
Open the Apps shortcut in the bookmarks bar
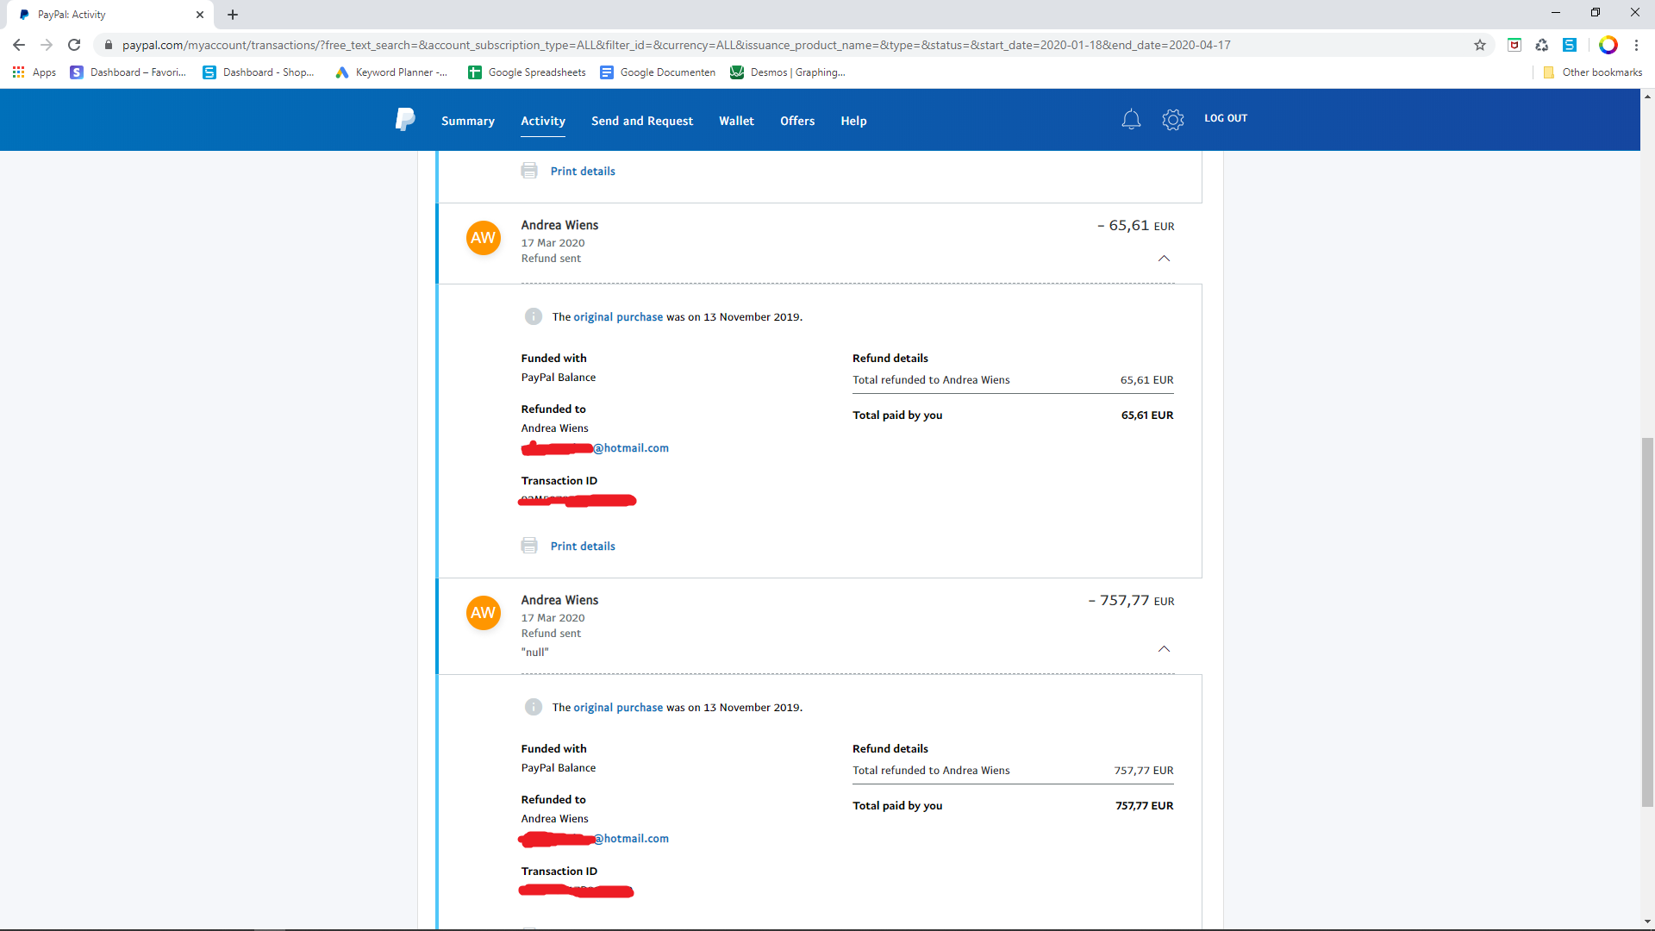pos(34,72)
